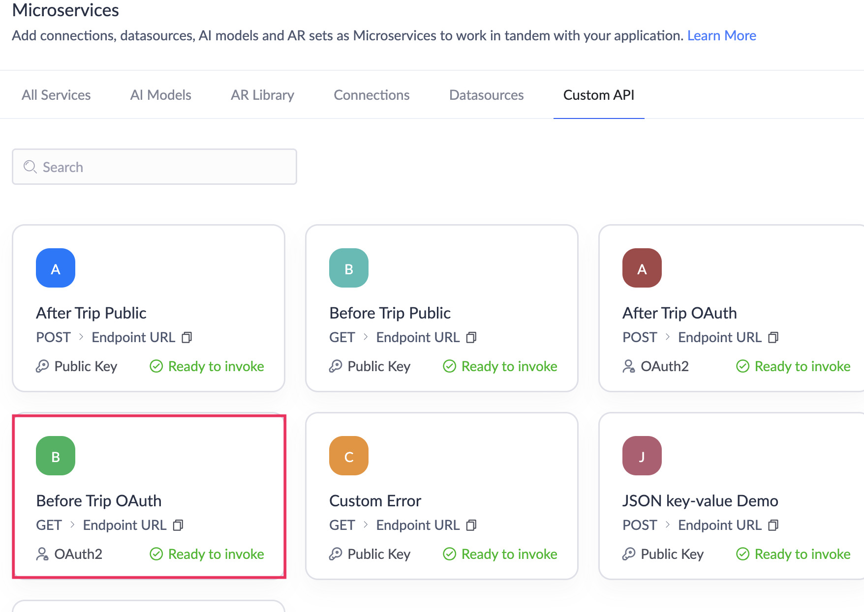Click the J avatar icon
The image size is (864, 612).
pos(642,456)
